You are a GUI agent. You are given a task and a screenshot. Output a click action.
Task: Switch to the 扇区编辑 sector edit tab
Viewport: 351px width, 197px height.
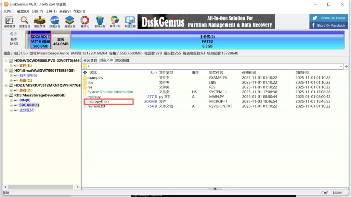coord(122,60)
